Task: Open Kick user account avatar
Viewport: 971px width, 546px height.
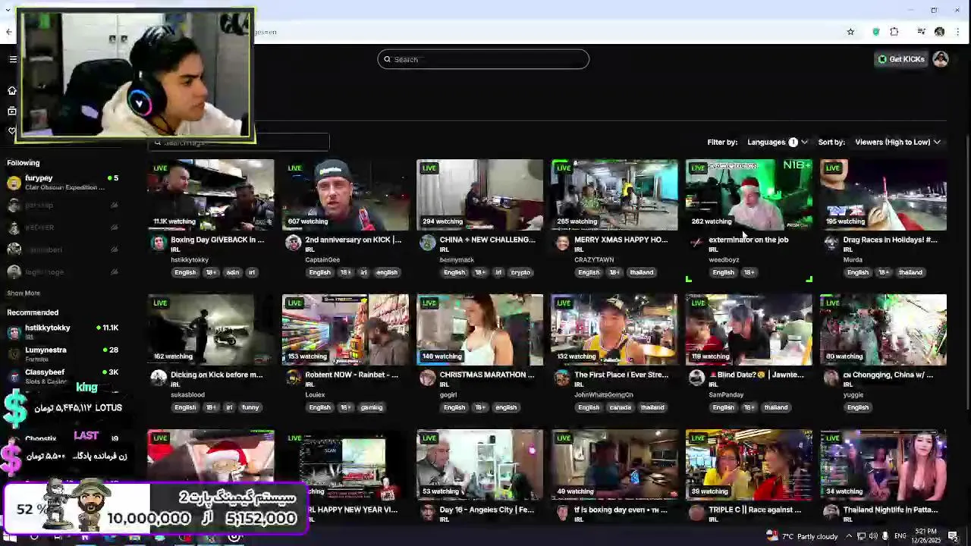Action: [x=941, y=59]
